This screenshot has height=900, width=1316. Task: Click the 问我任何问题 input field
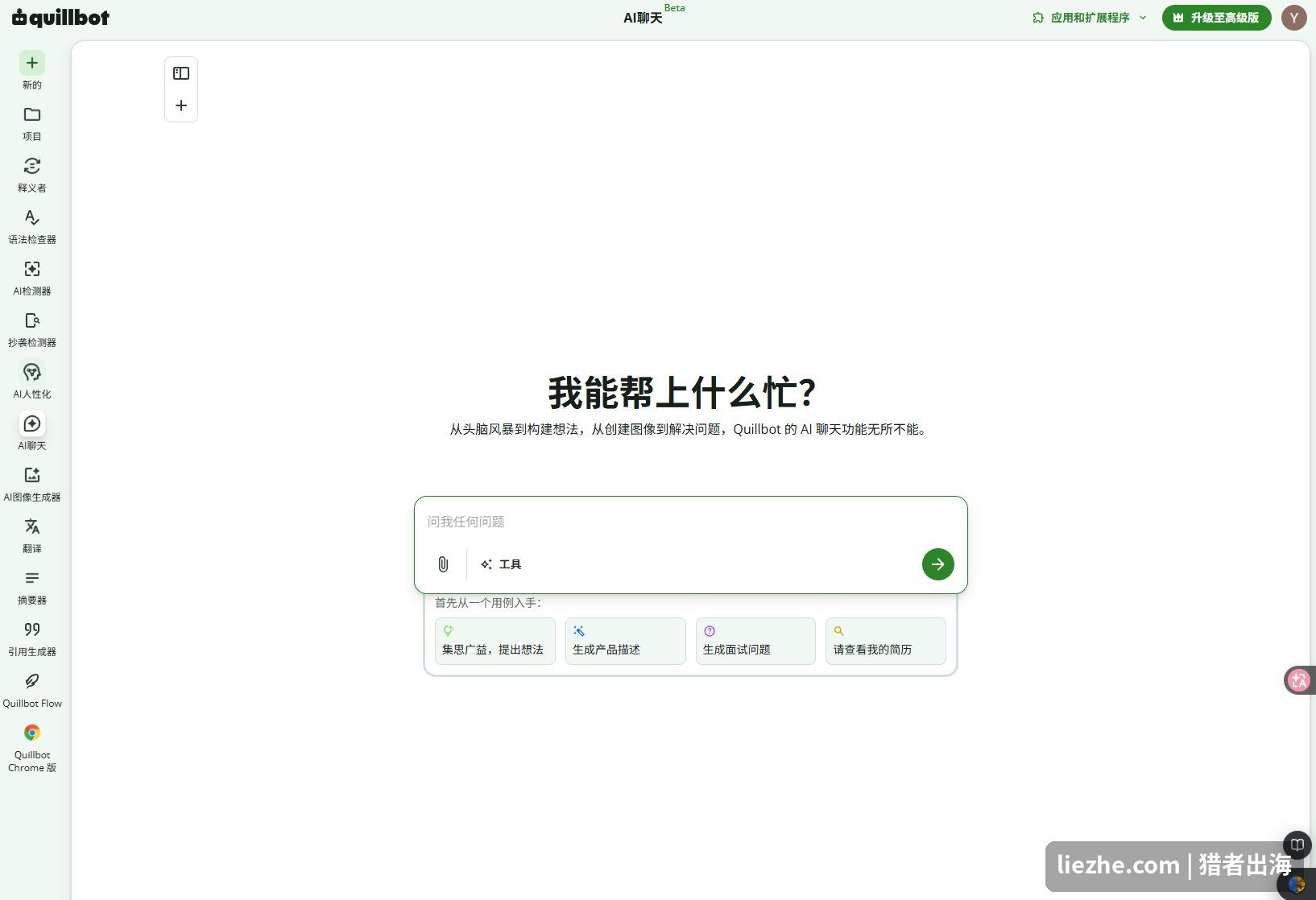[690, 522]
